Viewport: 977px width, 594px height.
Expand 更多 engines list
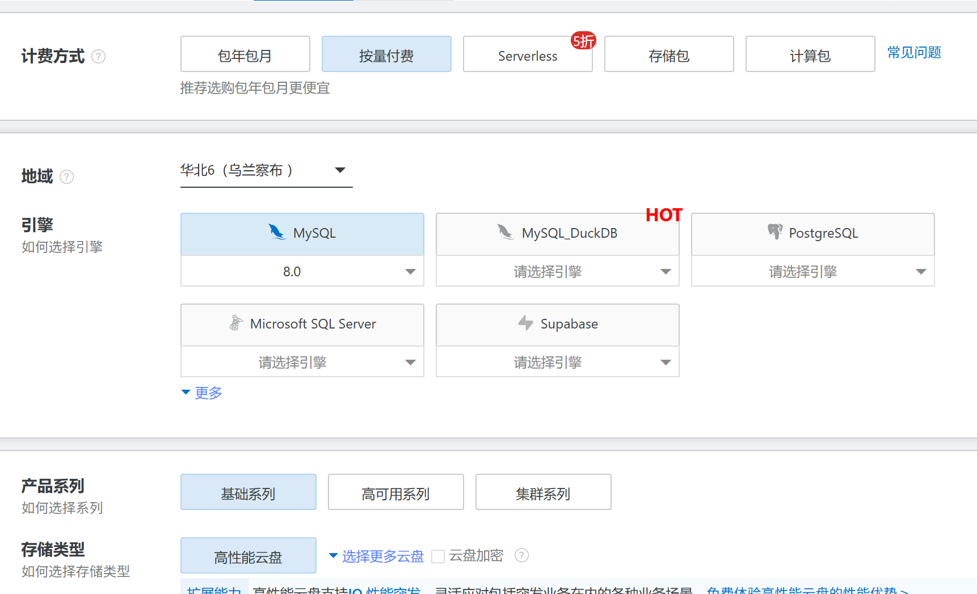coord(202,393)
